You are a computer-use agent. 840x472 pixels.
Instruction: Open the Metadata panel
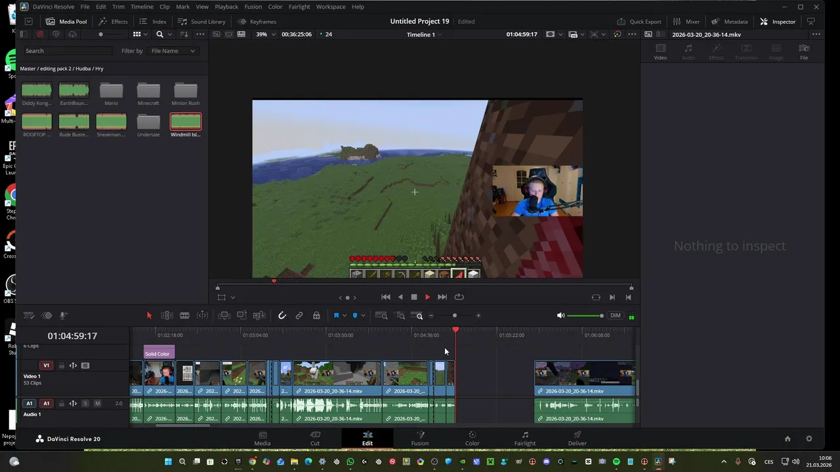tap(729, 21)
